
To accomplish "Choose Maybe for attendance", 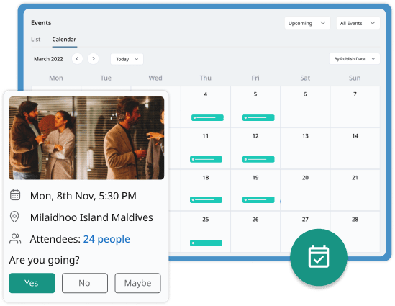I will 138,283.
